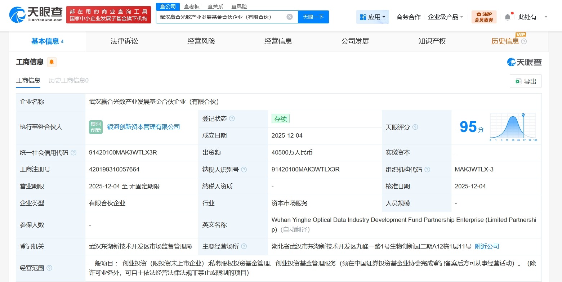Switch to the 查老板 search tab
Screen dimensions: 562x282
[192, 6]
